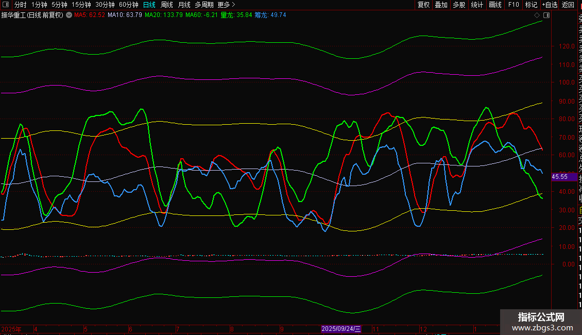Toggle the right panel icon beside diamond
582x335 pixels.
coord(546,15)
